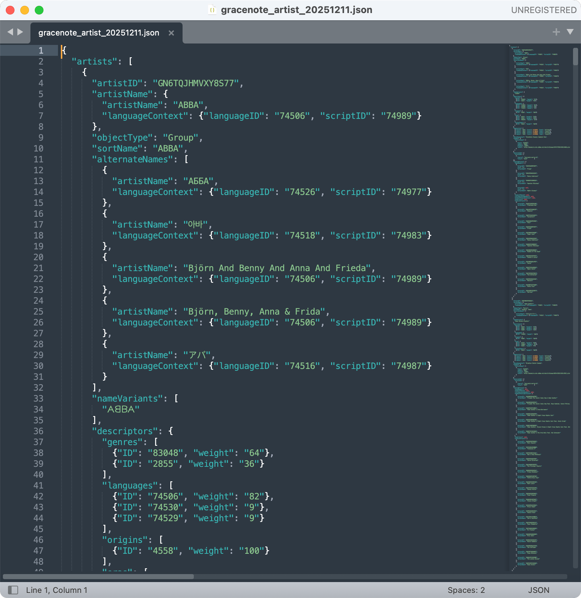Click the JSON file icon in the title bar
The image size is (581, 598).
[x=212, y=10]
